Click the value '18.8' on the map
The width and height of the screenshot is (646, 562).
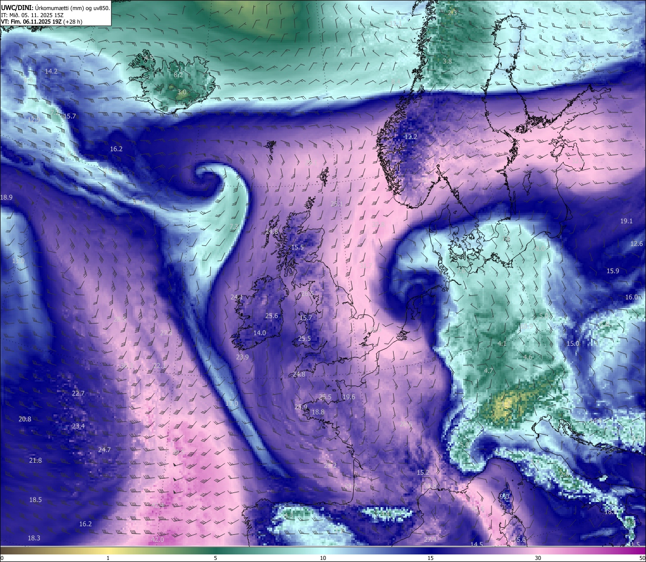[318, 412]
